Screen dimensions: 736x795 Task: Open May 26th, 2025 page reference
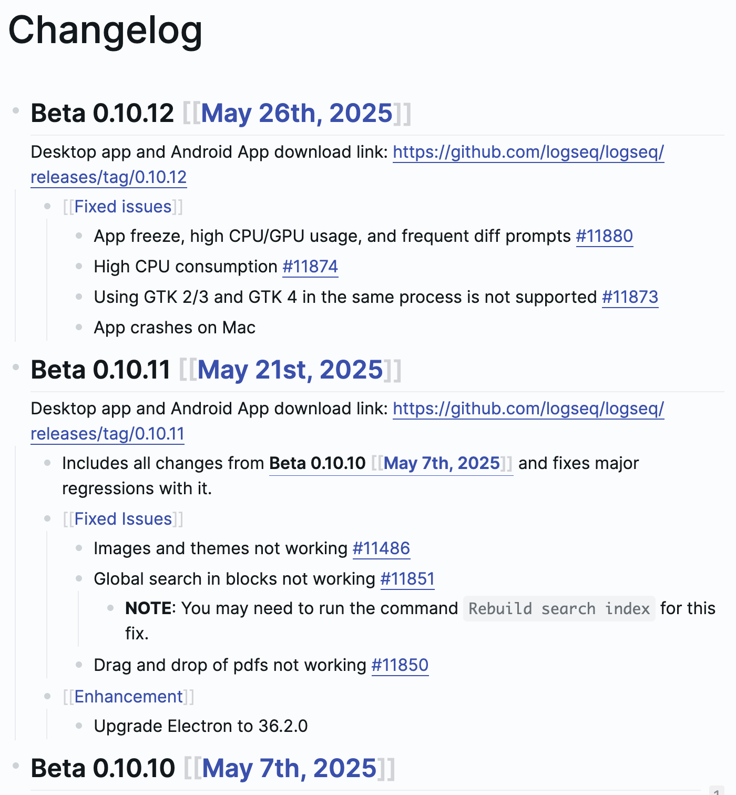[297, 113]
